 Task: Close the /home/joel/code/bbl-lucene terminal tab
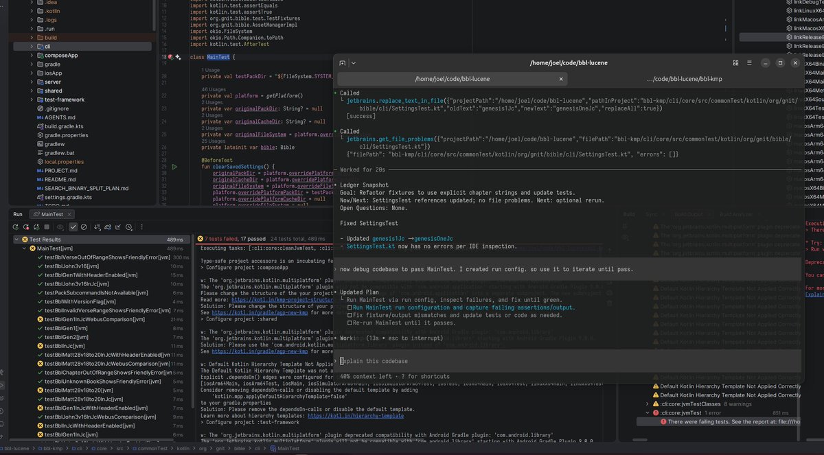pyautogui.click(x=561, y=79)
